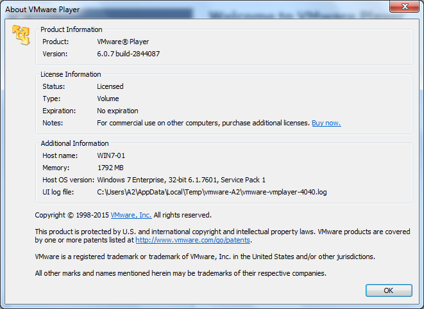The image size is (424, 309).
Task: Click the License Information group heading
Action: pyautogui.click(x=71, y=74)
